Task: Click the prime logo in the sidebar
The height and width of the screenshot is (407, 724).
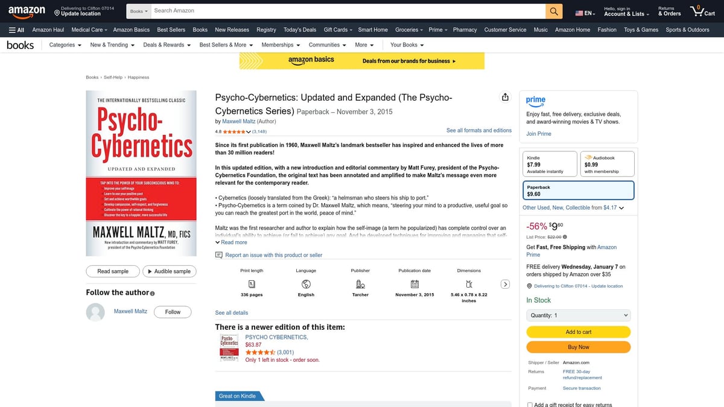Action: (536, 101)
